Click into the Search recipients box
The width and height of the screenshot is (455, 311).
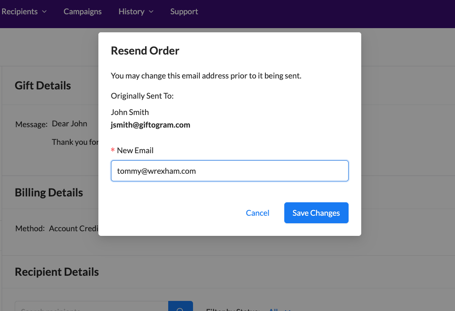[91, 308]
